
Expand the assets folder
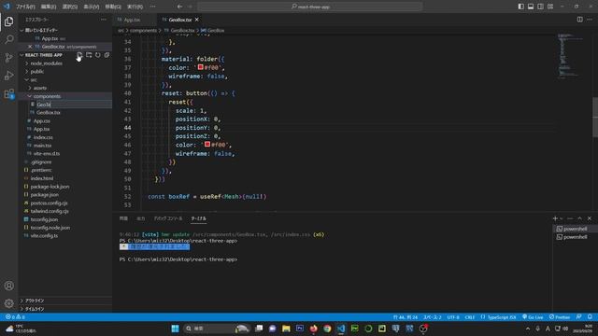[x=39, y=88]
